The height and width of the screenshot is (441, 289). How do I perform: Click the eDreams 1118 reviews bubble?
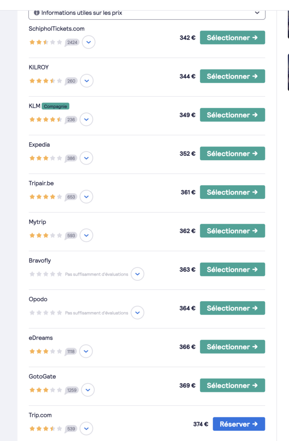tap(71, 351)
